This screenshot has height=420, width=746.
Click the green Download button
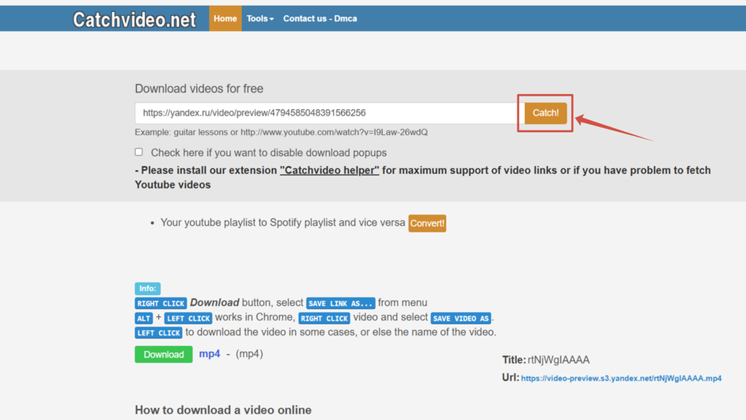coord(164,354)
